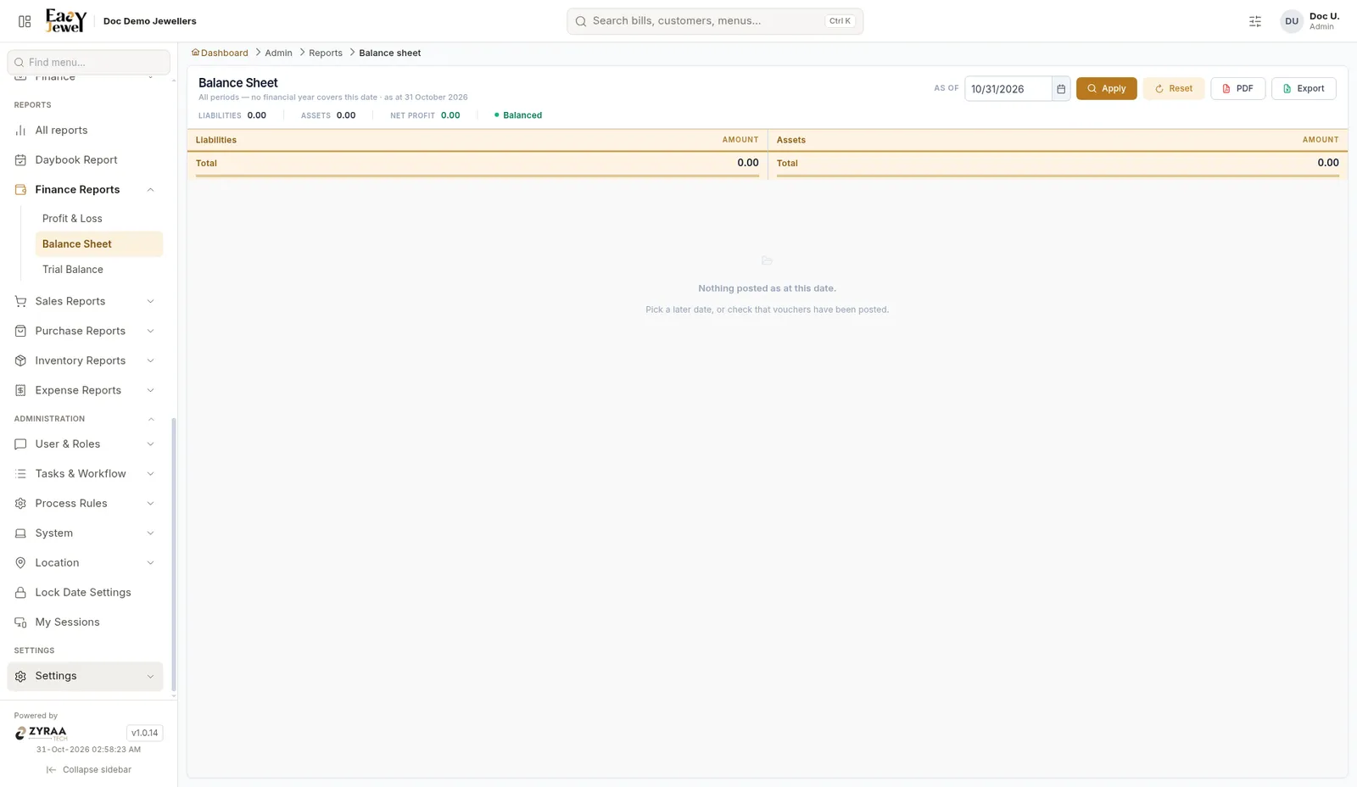Click the Sales Reports cart icon

coord(20,301)
